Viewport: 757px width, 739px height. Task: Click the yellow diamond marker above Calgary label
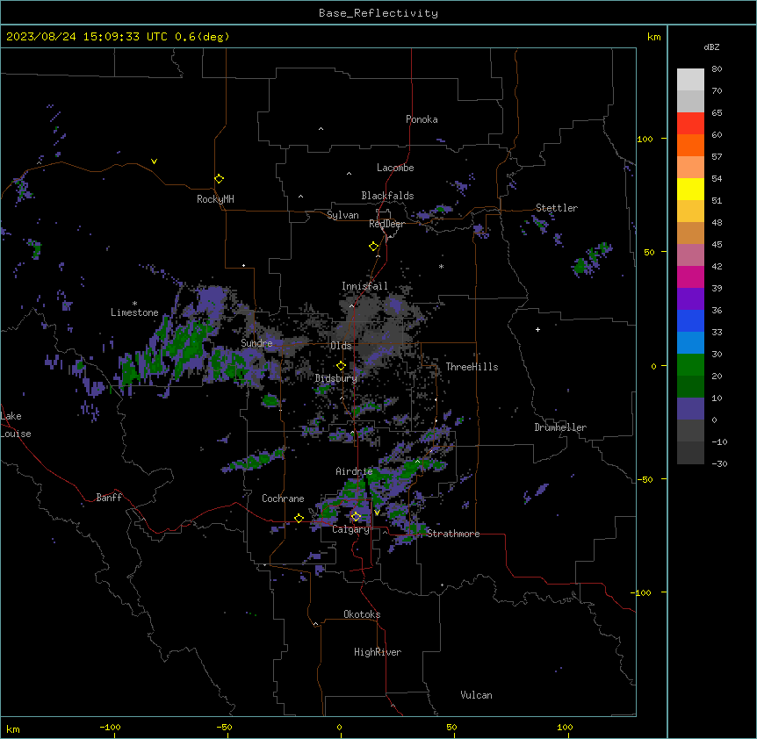356,517
